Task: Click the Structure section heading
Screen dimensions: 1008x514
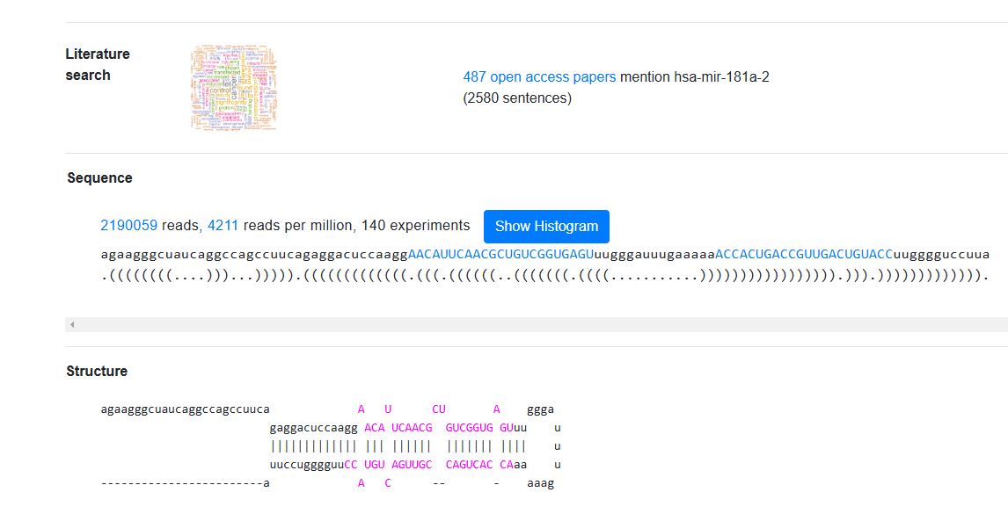Action: 97,372
